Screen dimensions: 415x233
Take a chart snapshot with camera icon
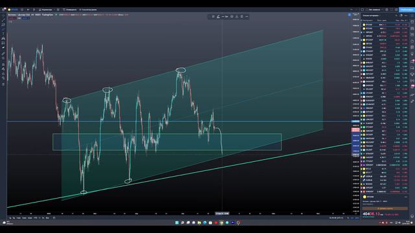click(x=396, y=10)
